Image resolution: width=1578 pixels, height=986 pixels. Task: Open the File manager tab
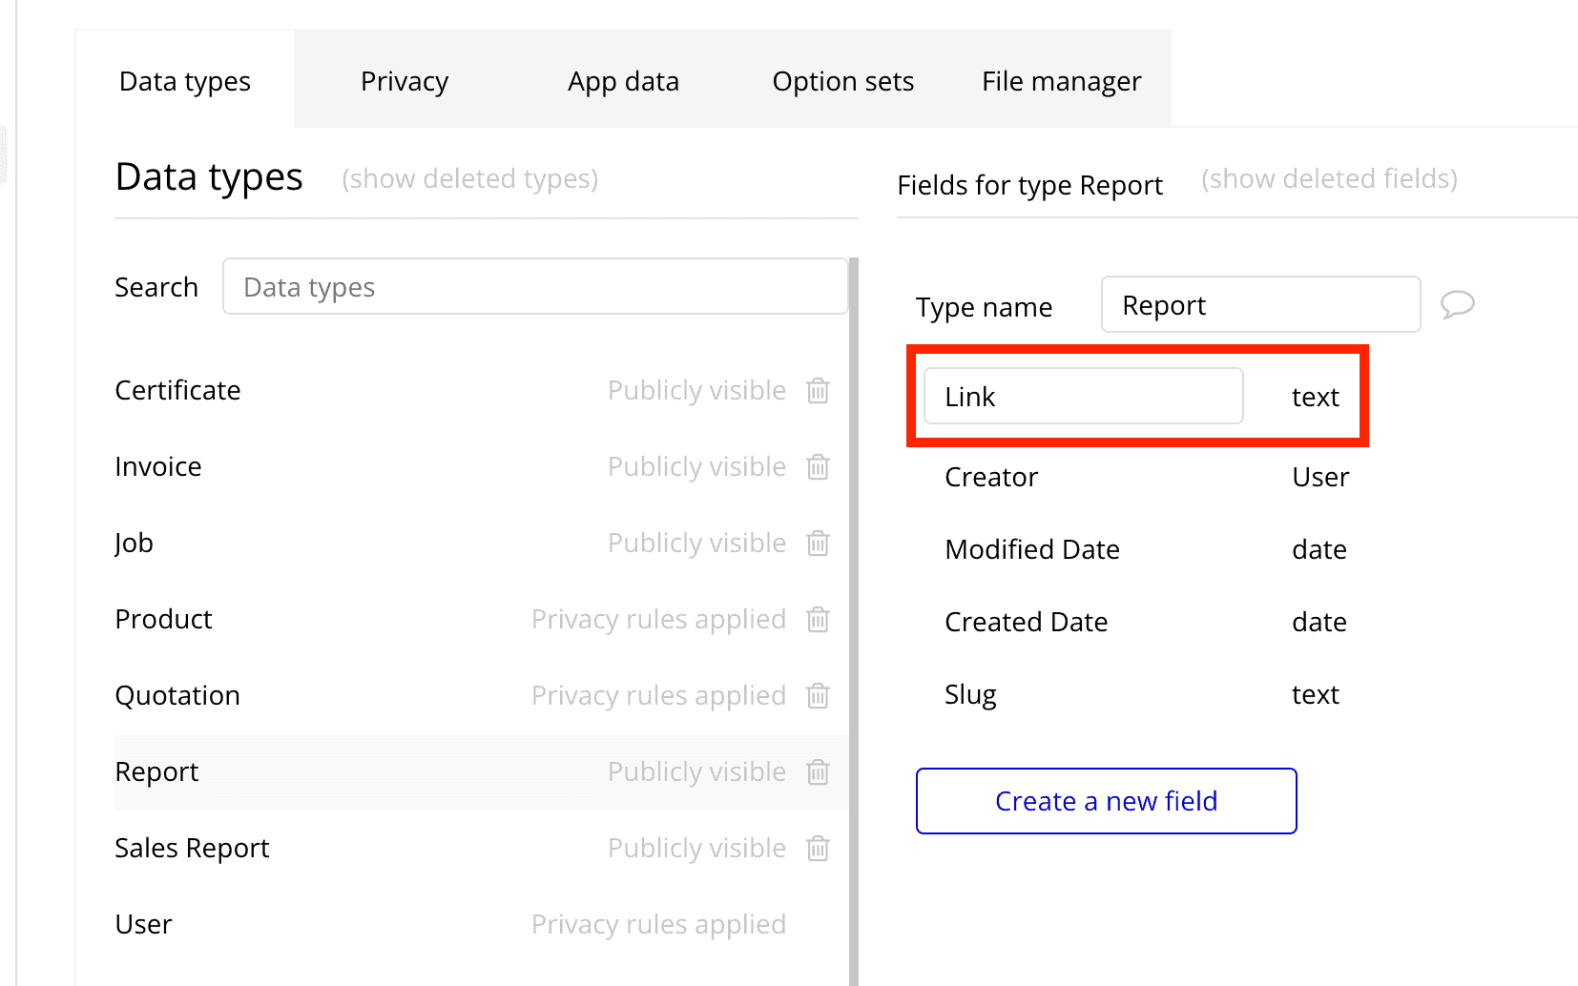tap(1061, 82)
